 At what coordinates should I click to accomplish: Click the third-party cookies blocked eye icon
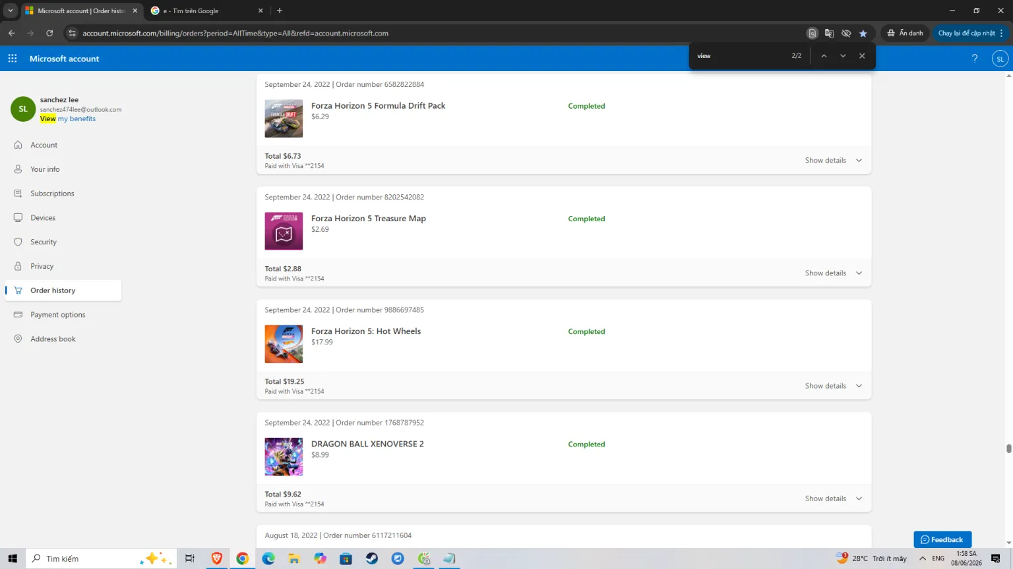(846, 33)
